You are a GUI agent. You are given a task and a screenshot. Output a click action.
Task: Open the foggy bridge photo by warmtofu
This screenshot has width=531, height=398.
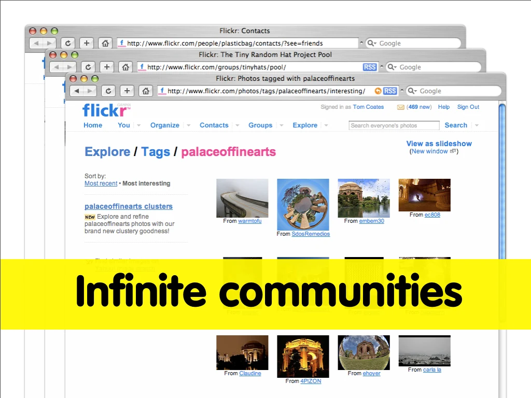(242, 198)
